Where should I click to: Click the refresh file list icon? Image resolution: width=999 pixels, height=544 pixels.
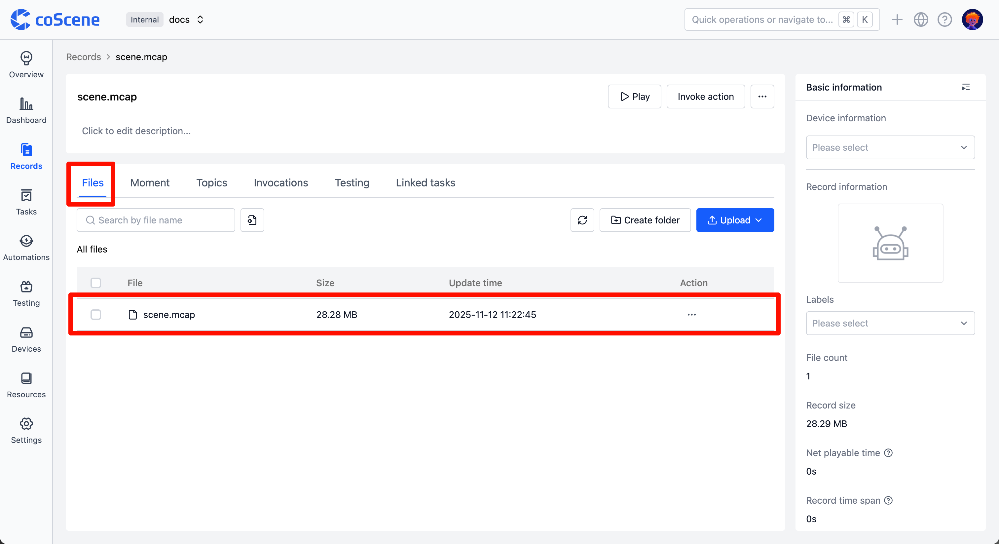tap(582, 220)
